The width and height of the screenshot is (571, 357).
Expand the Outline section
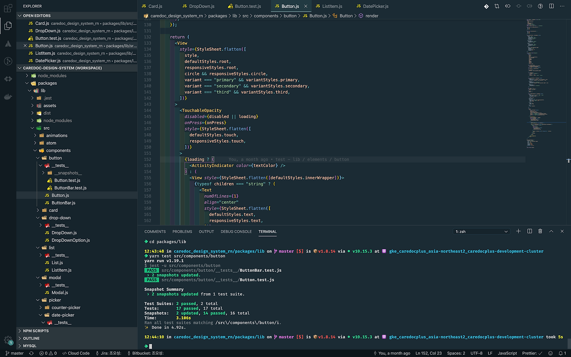(x=77, y=338)
